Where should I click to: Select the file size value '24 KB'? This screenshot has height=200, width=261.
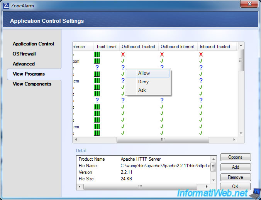point(126,179)
